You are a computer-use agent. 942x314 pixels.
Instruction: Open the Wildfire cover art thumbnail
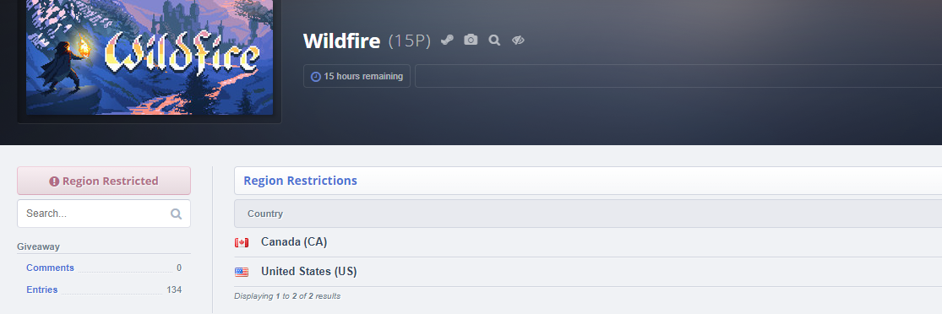tap(150, 57)
